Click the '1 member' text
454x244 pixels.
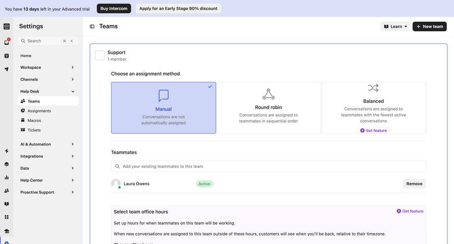117,59
